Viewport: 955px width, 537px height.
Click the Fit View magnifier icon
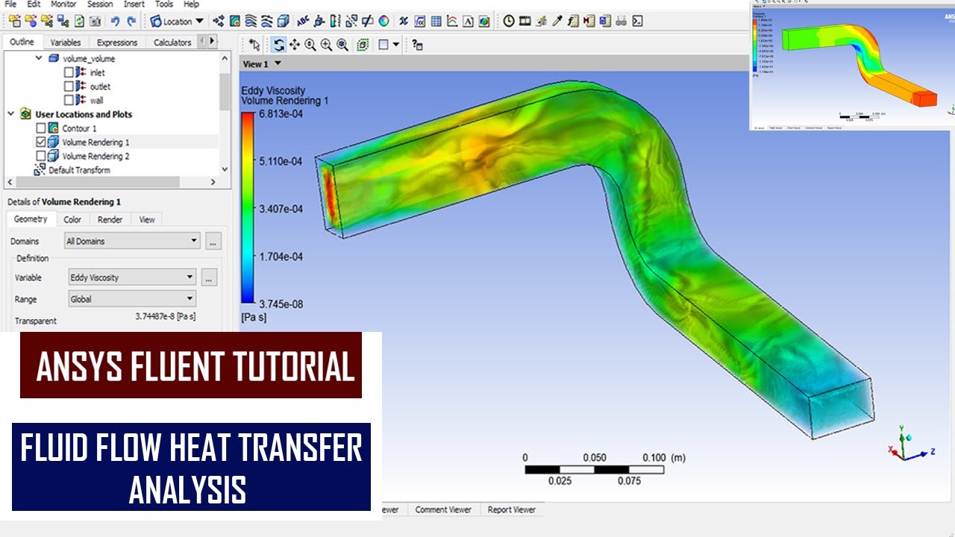coord(342,45)
